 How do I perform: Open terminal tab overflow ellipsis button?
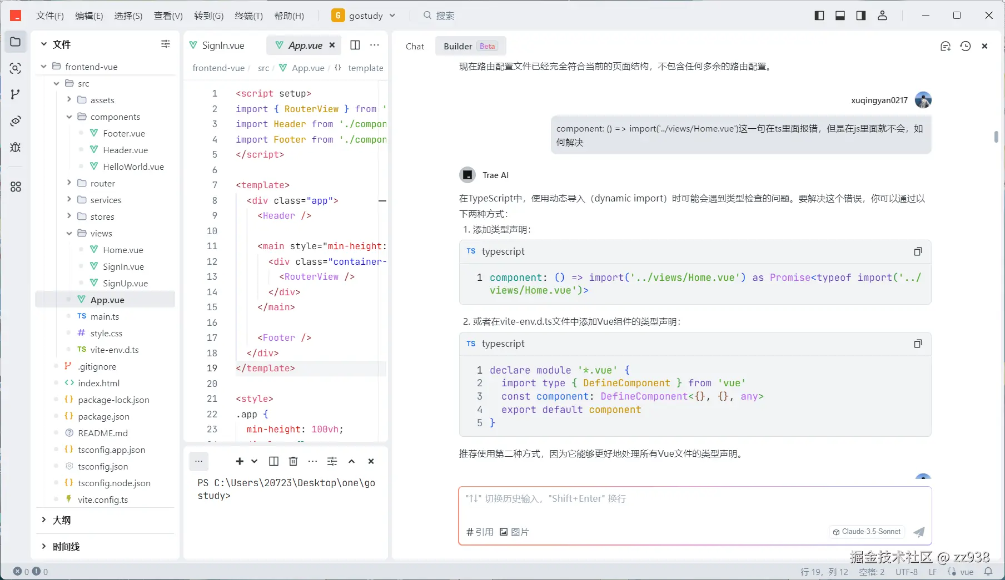pyautogui.click(x=198, y=461)
